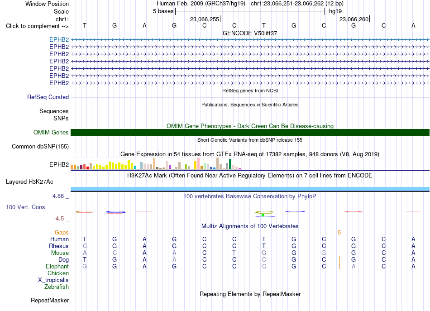Open the OMIM Genes track label
Screen dimensions: 430x311
point(51,133)
